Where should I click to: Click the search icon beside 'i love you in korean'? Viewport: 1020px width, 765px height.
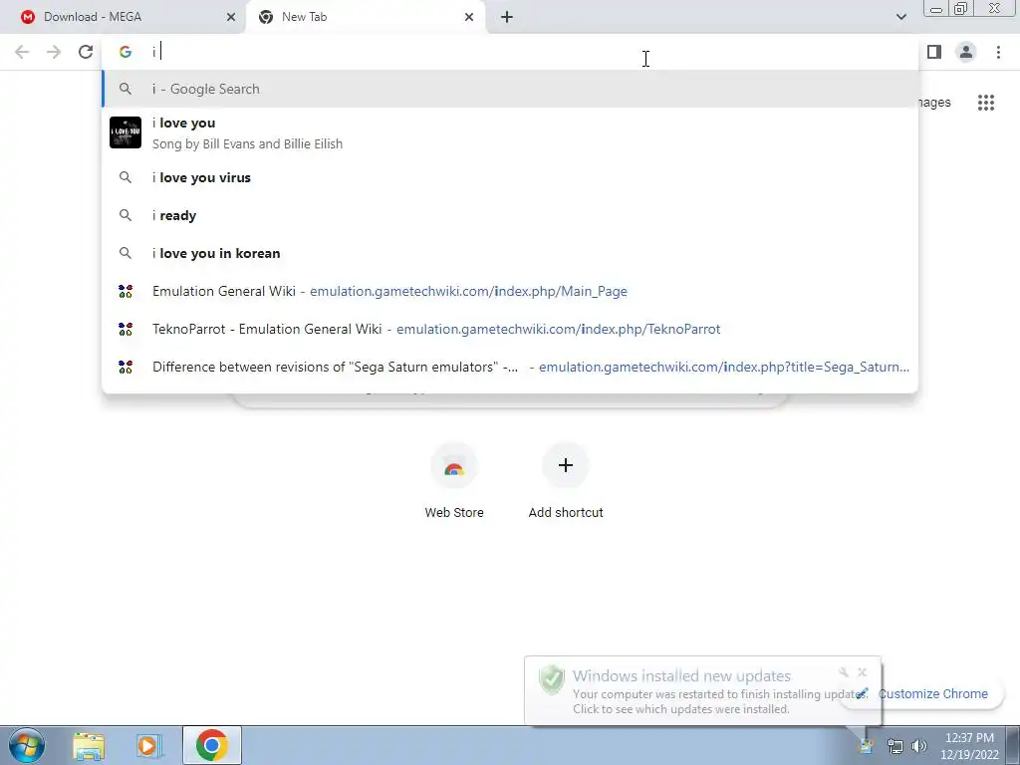(x=126, y=253)
